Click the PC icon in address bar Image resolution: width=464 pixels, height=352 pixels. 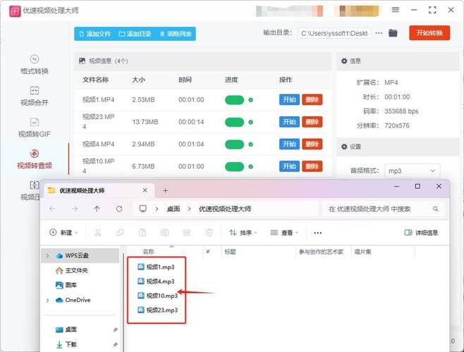point(143,208)
